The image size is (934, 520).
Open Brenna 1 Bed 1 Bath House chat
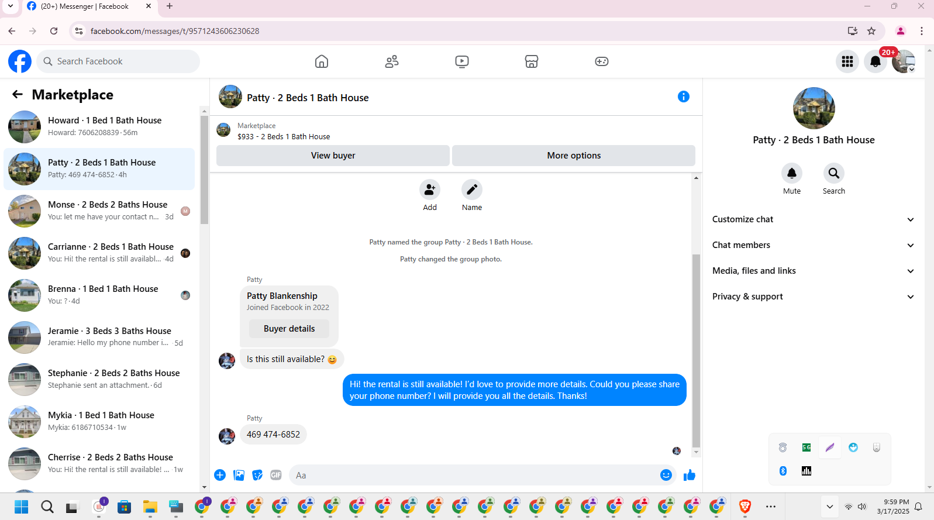pyautogui.click(x=99, y=295)
